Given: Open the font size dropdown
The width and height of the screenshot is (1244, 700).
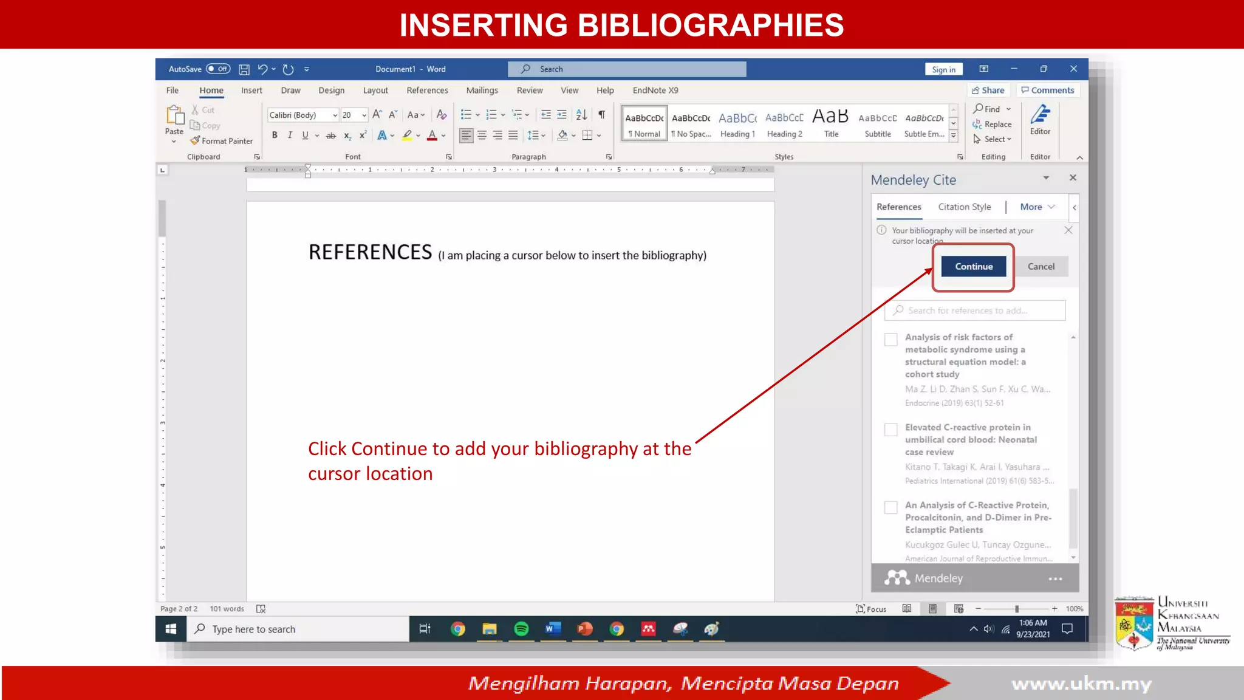Looking at the screenshot, I should [364, 115].
